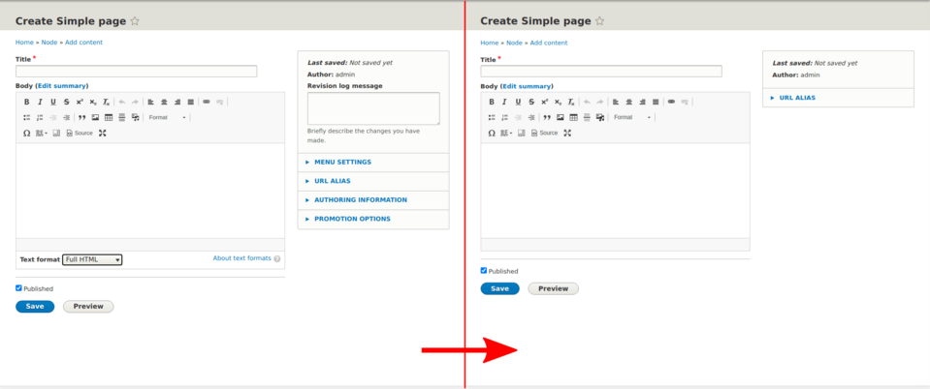Maximize the right editor with fullscreen icon
This screenshot has width=930, height=389.
tap(567, 133)
